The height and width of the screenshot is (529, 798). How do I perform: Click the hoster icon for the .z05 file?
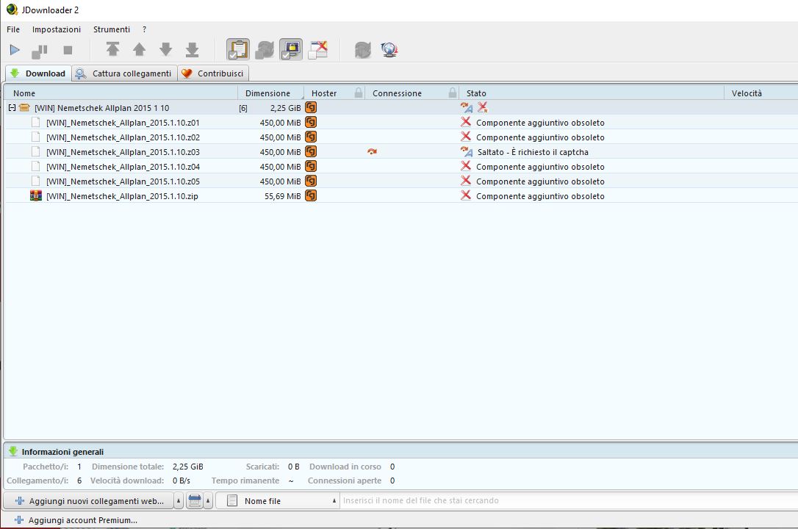310,181
